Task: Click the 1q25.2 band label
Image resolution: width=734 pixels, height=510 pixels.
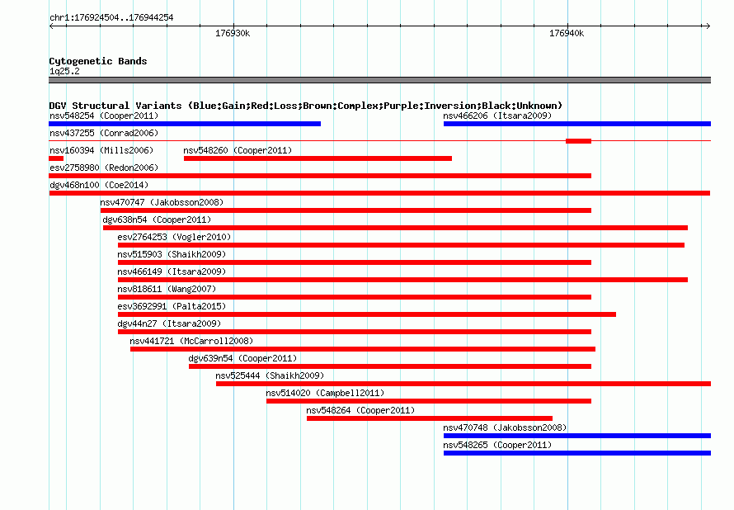Action: [x=64, y=71]
